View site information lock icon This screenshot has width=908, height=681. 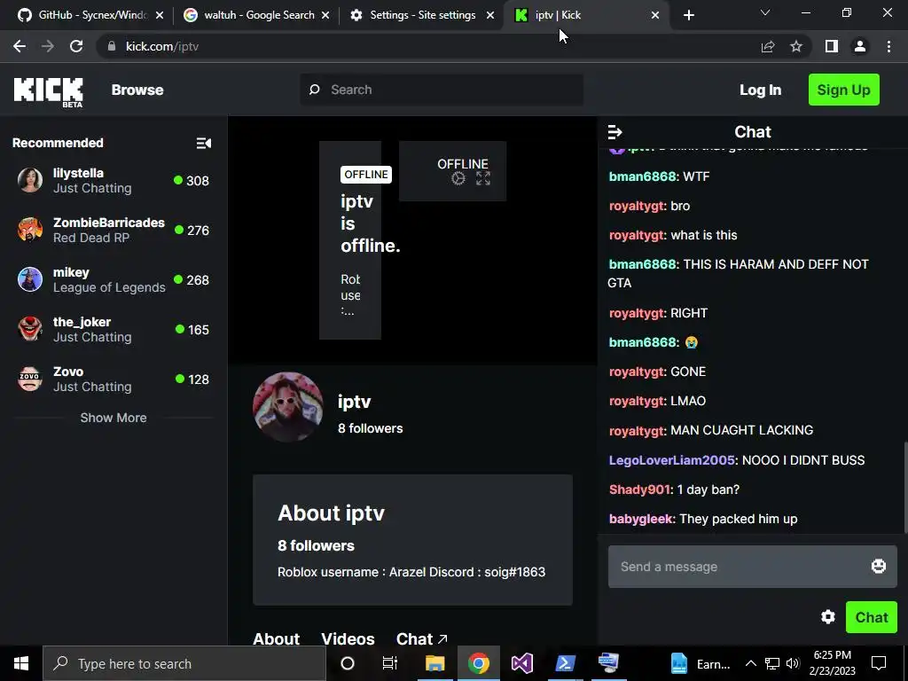[x=111, y=46]
